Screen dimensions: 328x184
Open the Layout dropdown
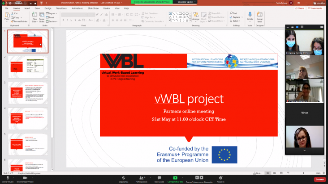coord(52,13)
